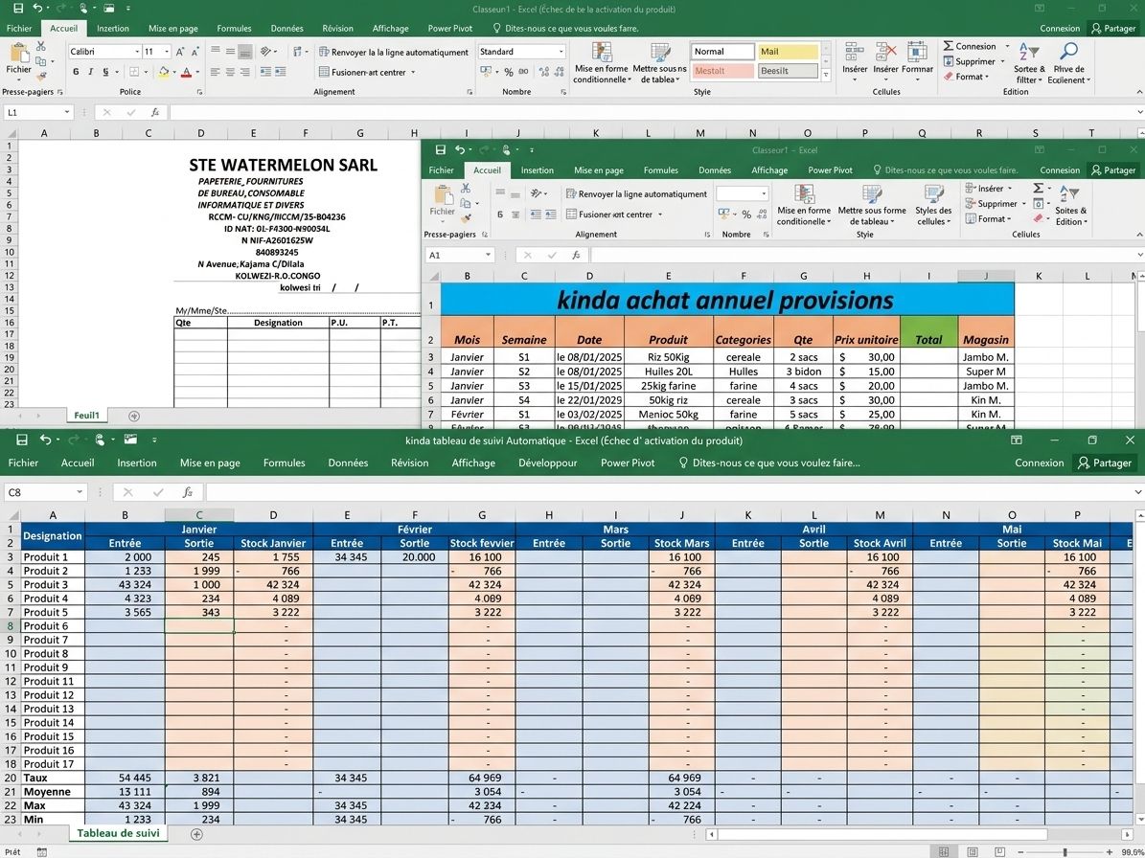Click fx insert function icon beside L1 box
Image resolution: width=1145 pixels, height=858 pixels.
tap(155, 112)
